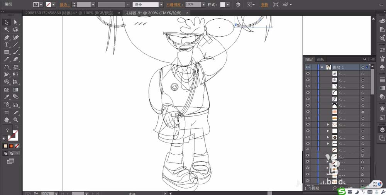Select the Magic Wand tool

7,30
